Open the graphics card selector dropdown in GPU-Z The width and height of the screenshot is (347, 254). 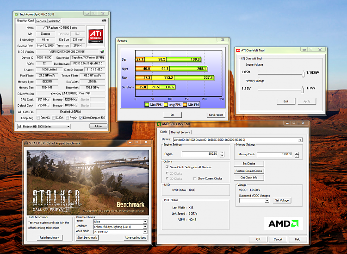[x=68, y=127]
